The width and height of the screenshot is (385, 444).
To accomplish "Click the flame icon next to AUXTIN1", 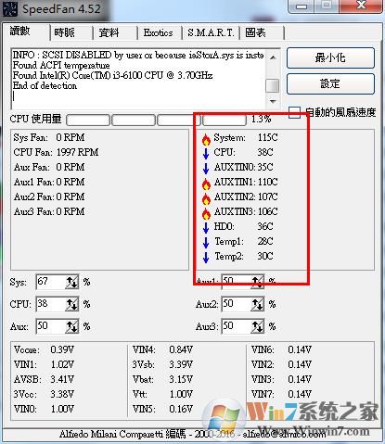I will (206, 184).
